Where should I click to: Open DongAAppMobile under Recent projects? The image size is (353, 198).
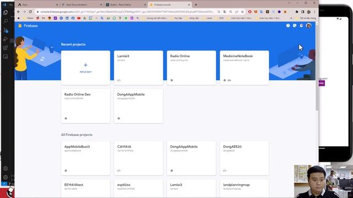pyautogui.click(x=138, y=106)
